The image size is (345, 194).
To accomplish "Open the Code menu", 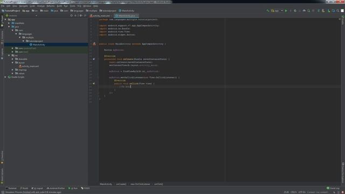I will pos(32,6).
